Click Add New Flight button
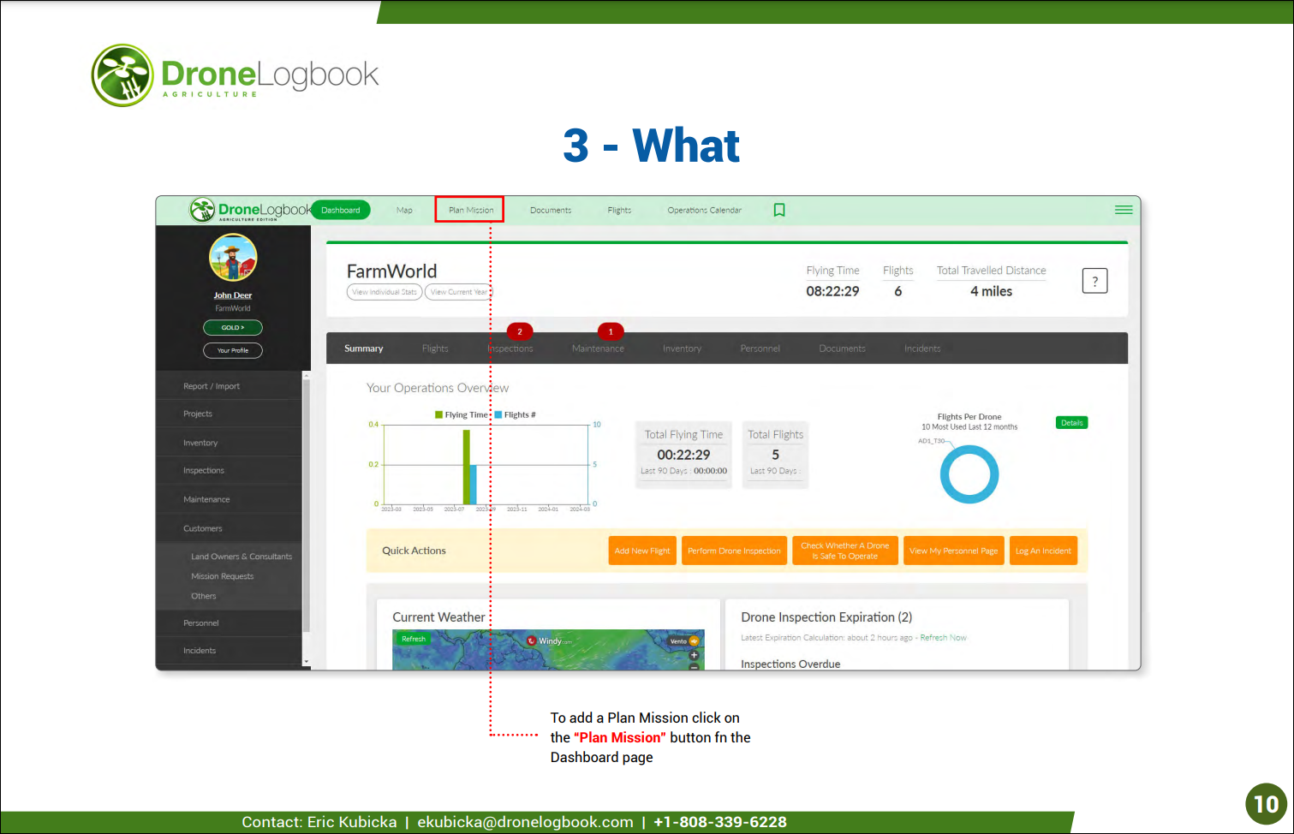The width and height of the screenshot is (1294, 834). [642, 551]
